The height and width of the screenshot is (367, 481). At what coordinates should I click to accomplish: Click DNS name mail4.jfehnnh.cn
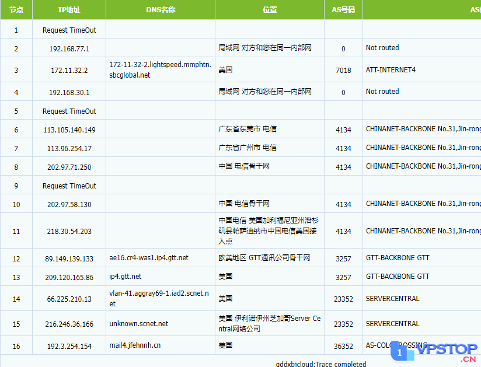(x=135, y=345)
